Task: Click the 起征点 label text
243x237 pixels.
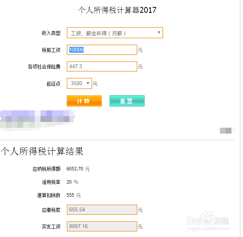Action: coord(54,84)
